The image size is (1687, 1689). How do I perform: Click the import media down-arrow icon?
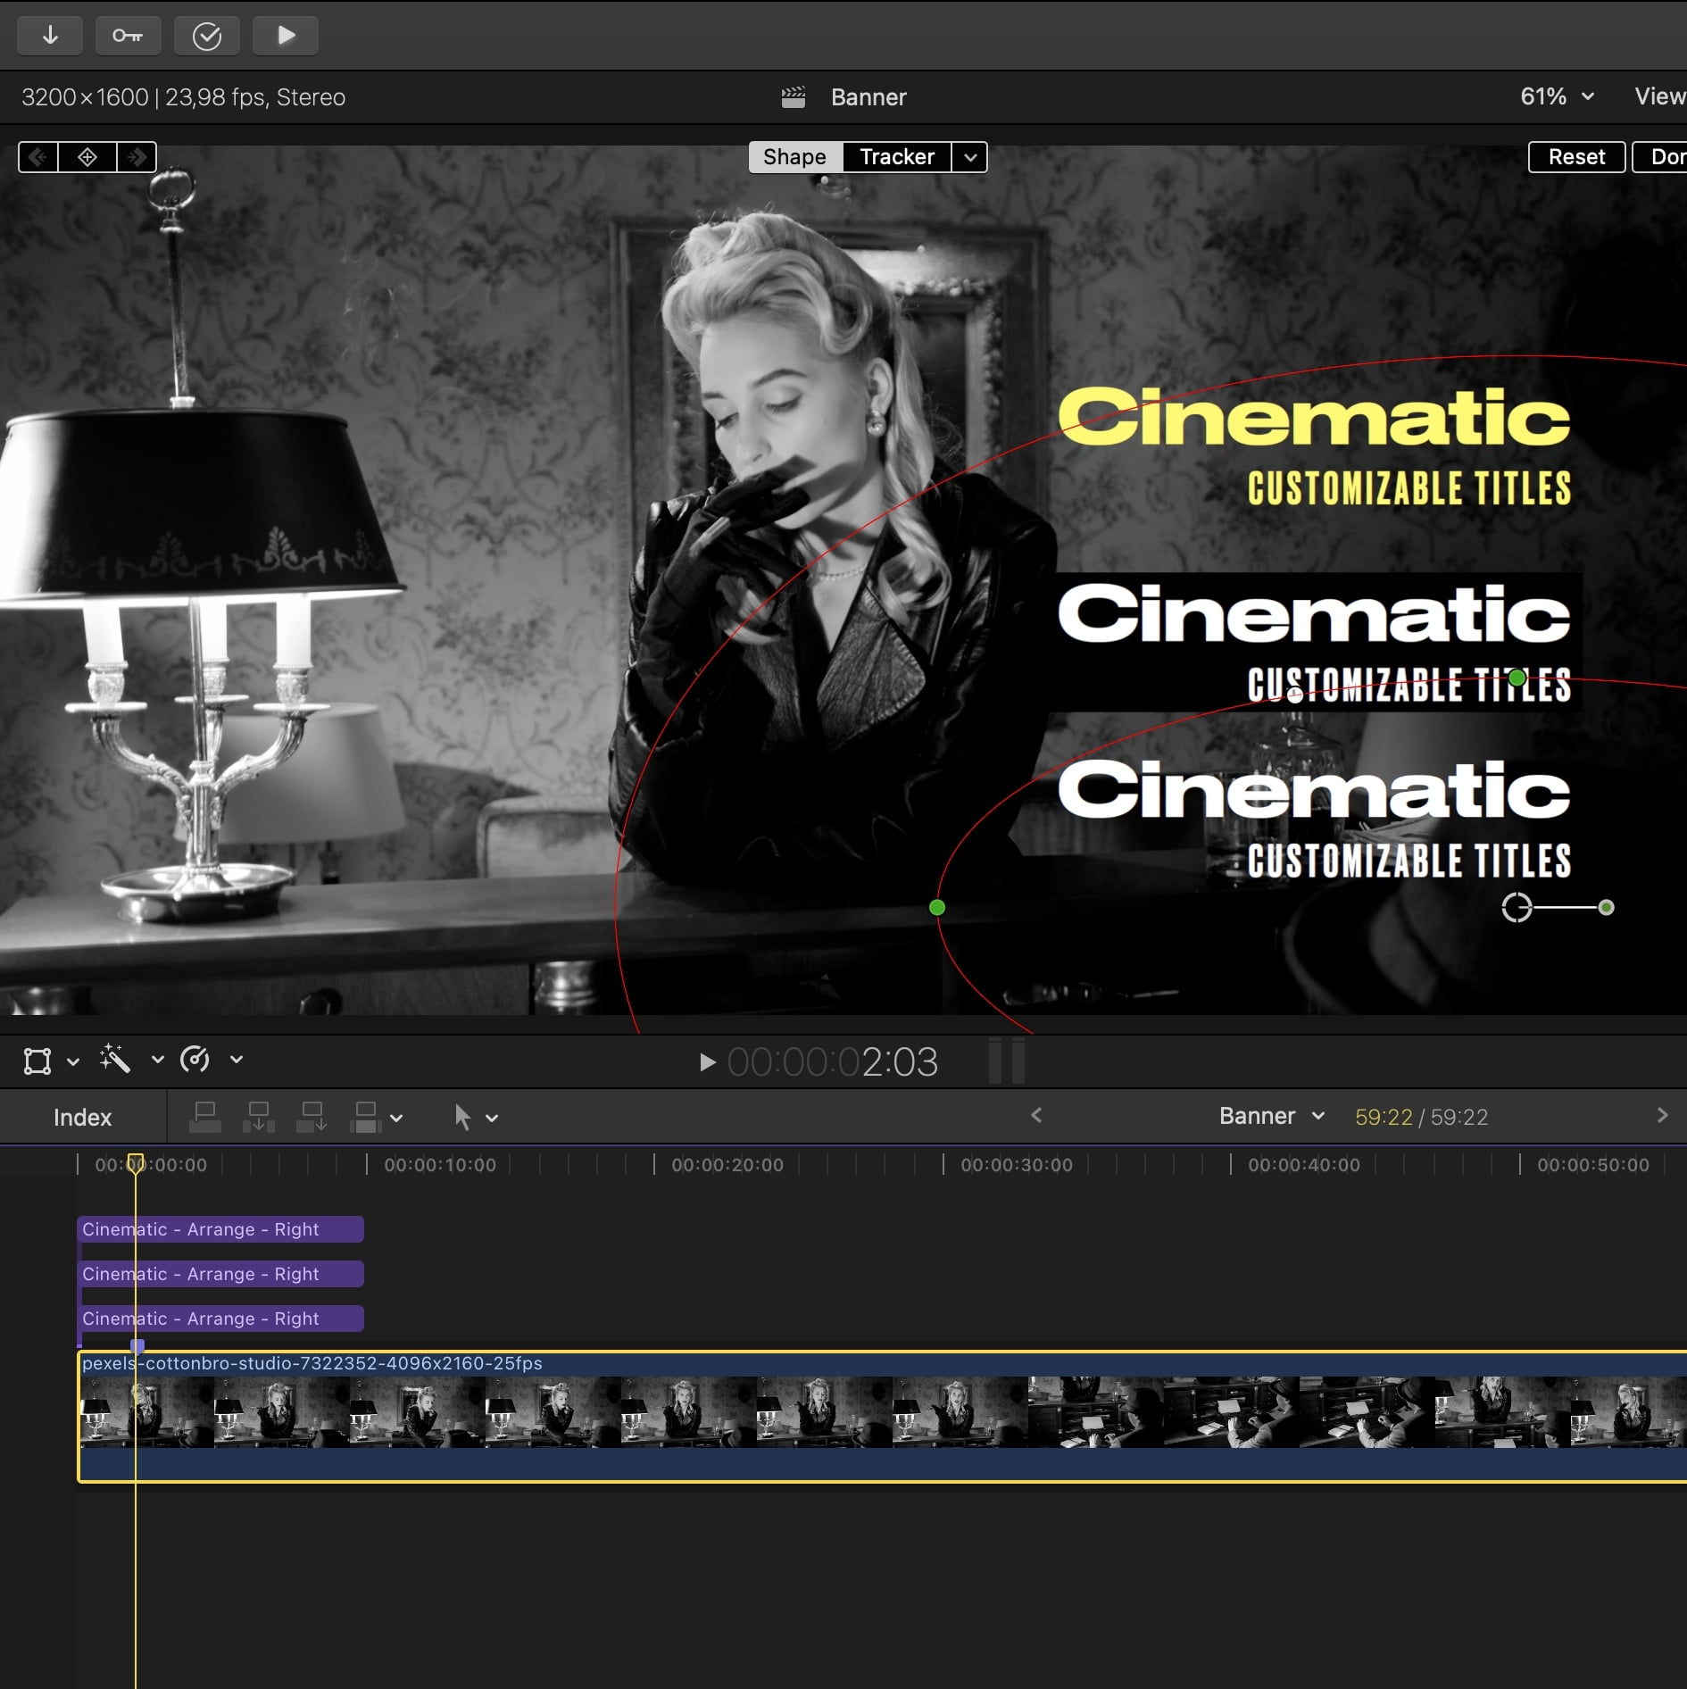(50, 36)
